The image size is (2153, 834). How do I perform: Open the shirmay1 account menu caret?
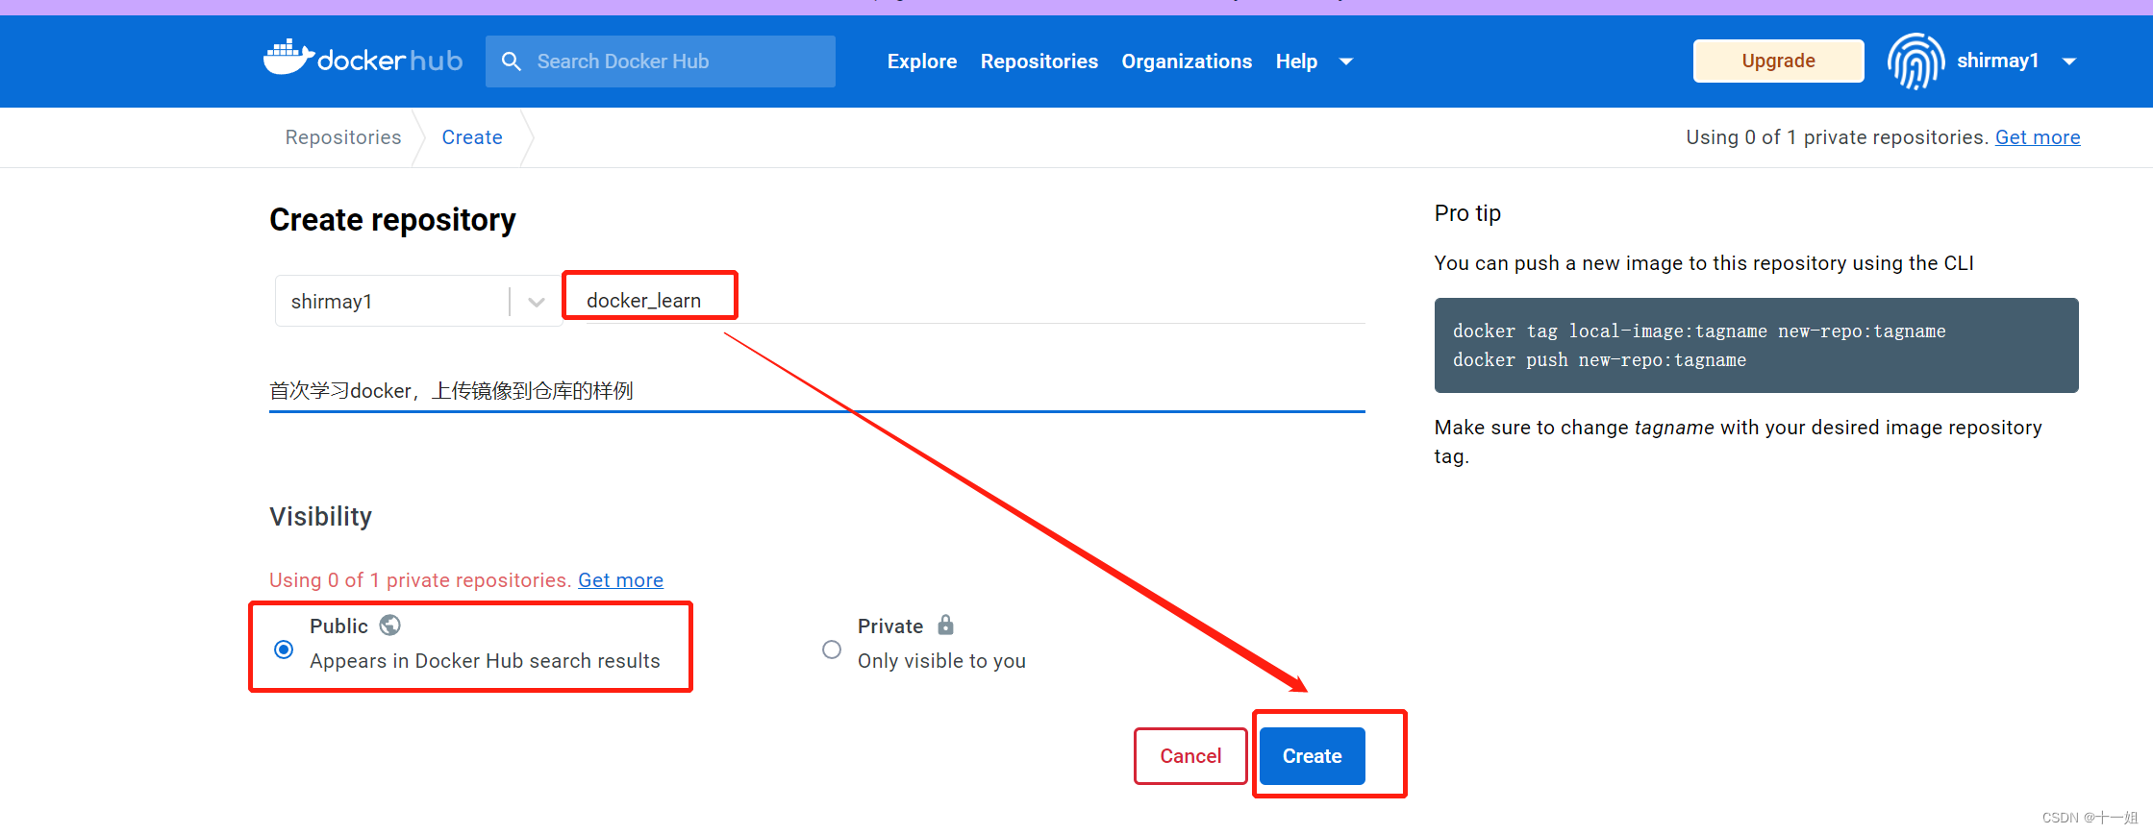tap(2069, 61)
